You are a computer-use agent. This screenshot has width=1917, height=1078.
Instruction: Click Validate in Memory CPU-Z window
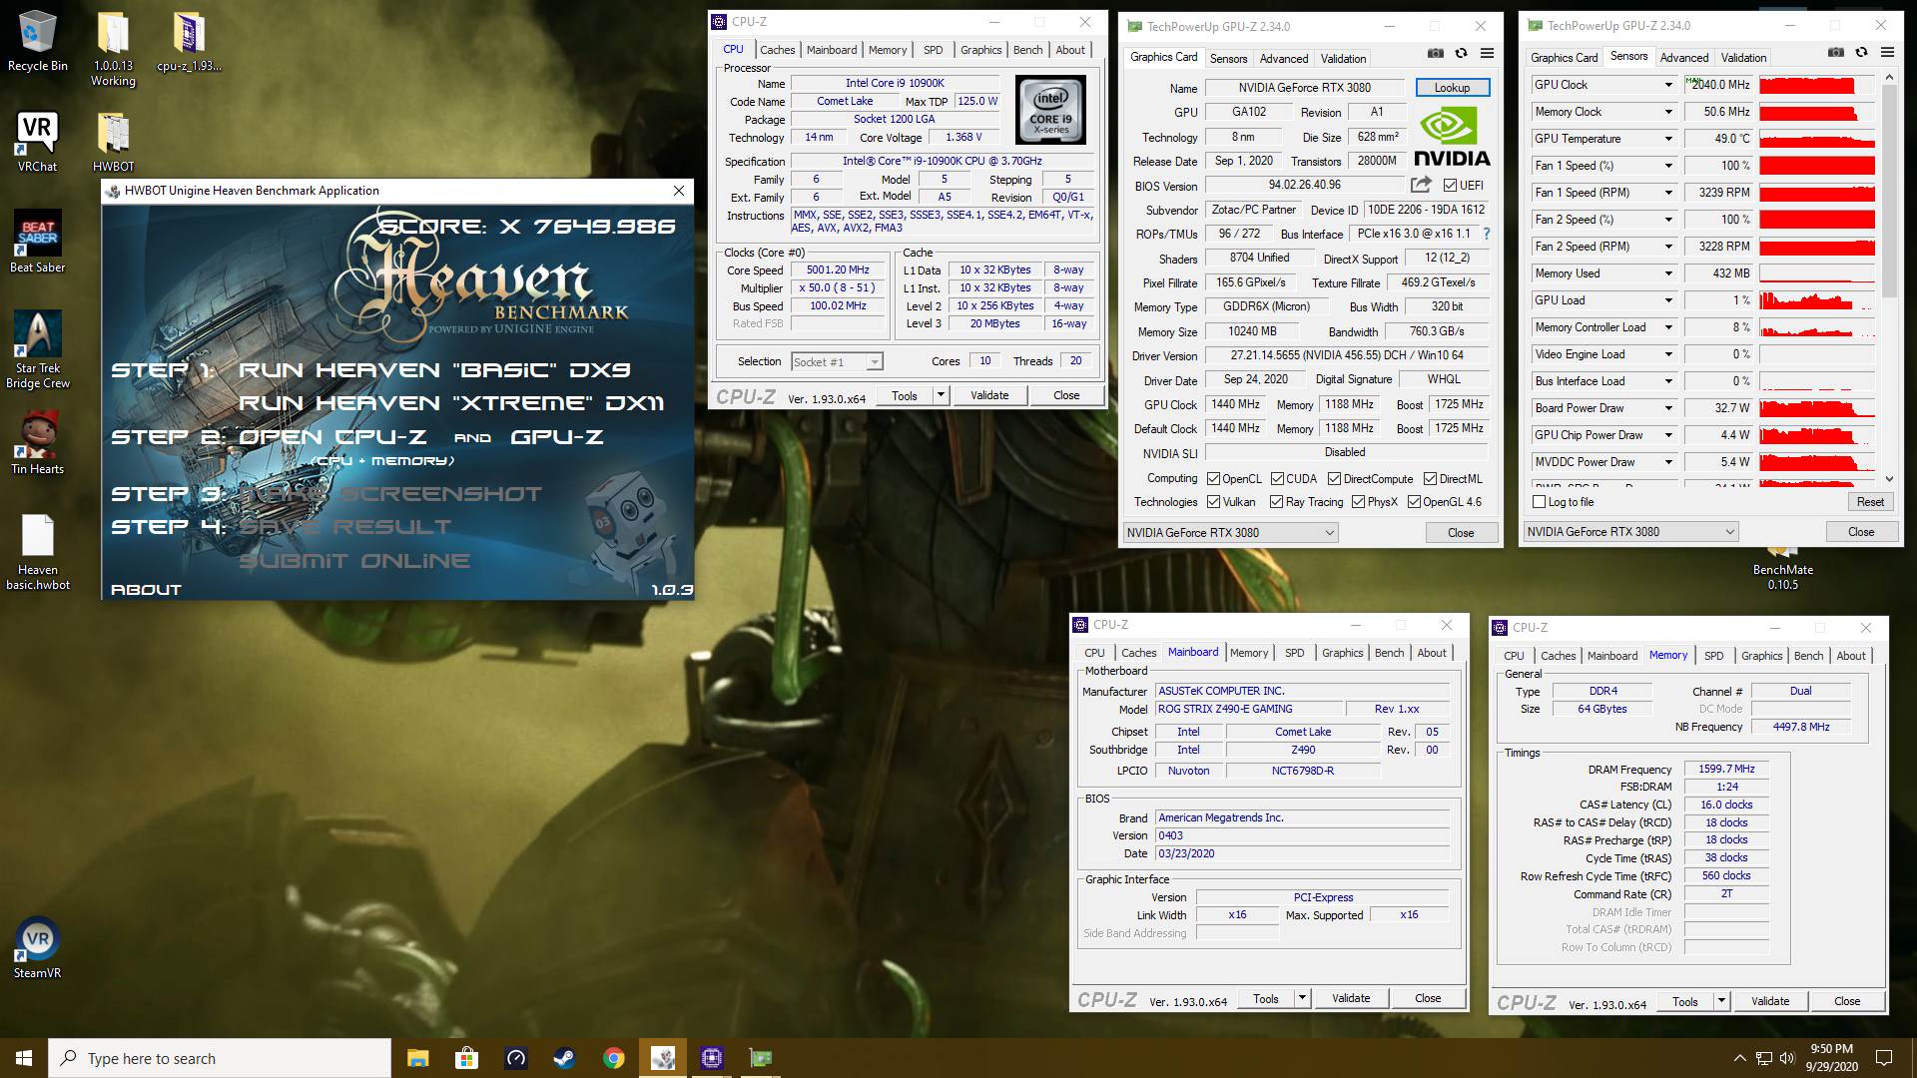pyautogui.click(x=1770, y=1001)
